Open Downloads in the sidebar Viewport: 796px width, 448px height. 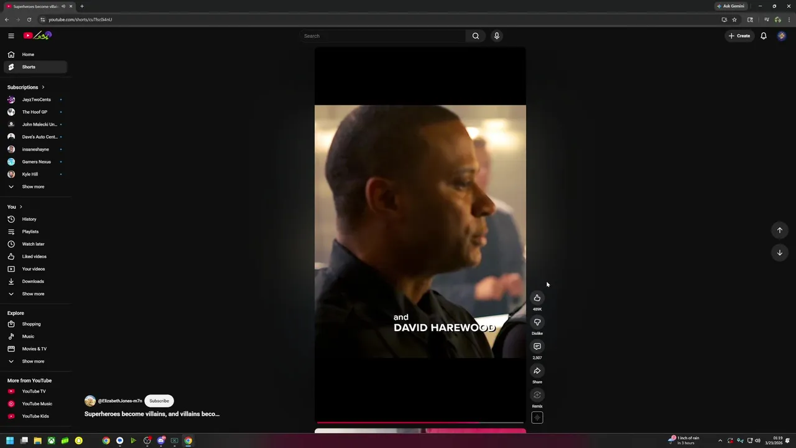(35, 281)
